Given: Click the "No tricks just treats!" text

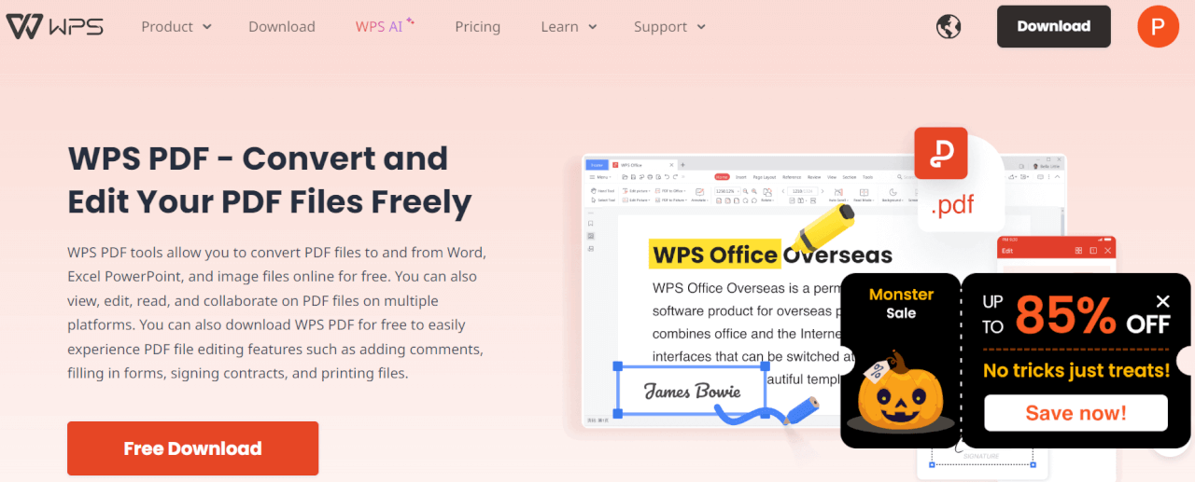Looking at the screenshot, I should [1076, 370].
